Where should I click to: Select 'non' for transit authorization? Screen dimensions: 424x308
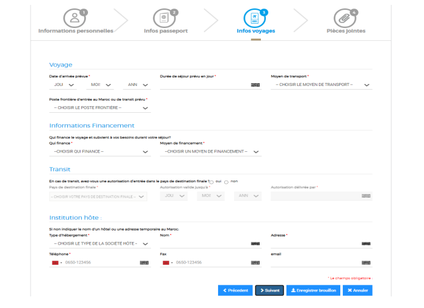point(227,182)
